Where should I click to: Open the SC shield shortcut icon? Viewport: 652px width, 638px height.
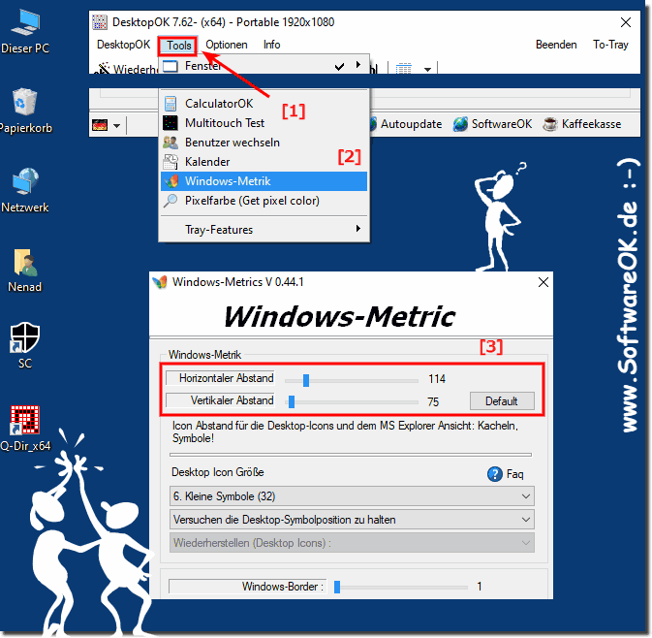click(x=25, y=337)
